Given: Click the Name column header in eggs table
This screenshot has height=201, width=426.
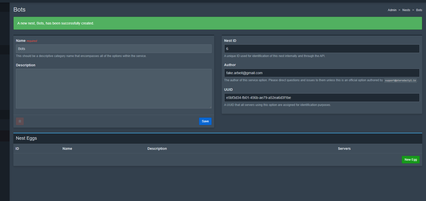Looking at the screenshot, I should pyautogui.click(x=67, y=149).
